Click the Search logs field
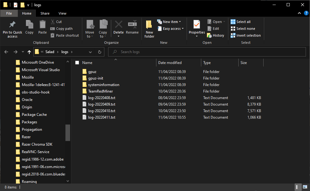 coord(207,52)
